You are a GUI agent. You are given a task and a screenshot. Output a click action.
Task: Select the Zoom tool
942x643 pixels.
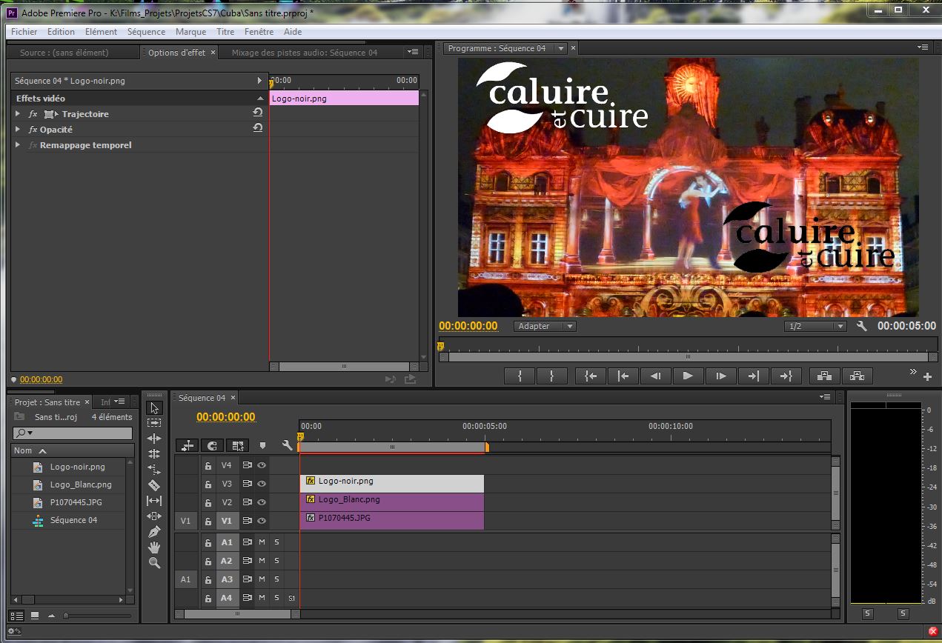pos(154,563)
